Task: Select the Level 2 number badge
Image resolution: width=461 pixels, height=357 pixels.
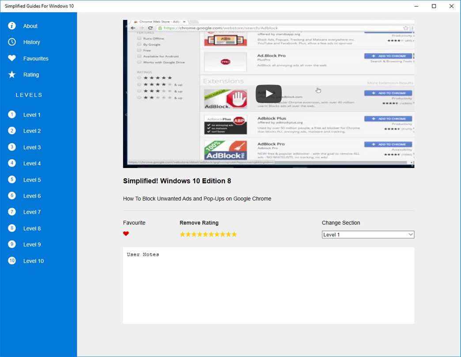Action: click(x=12, y=130)
